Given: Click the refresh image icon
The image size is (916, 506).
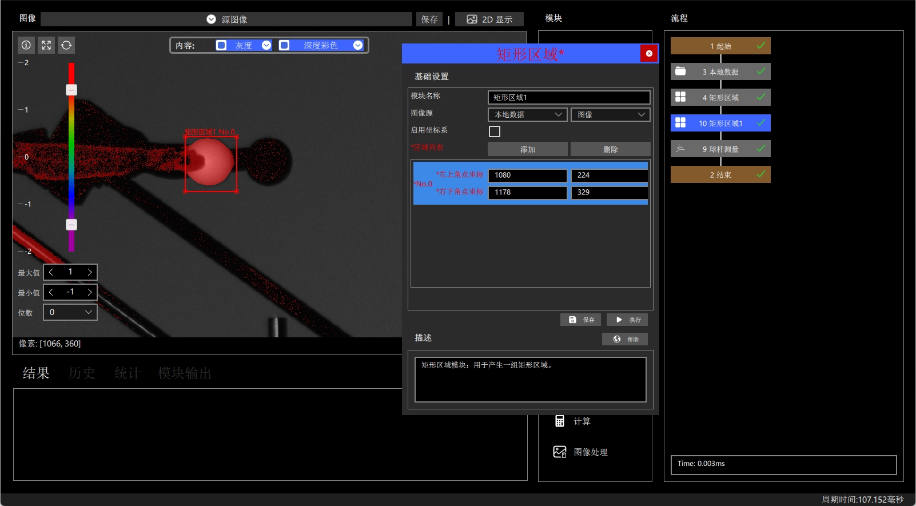Looking at the screenshot, I should tap(66, 45).
